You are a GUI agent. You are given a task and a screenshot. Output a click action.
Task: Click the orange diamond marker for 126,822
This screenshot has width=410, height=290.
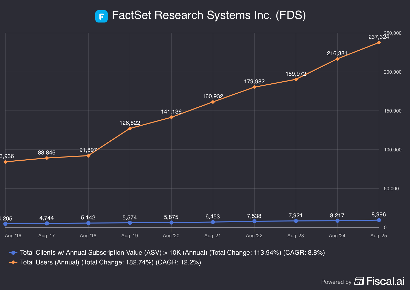pos(130,128)
